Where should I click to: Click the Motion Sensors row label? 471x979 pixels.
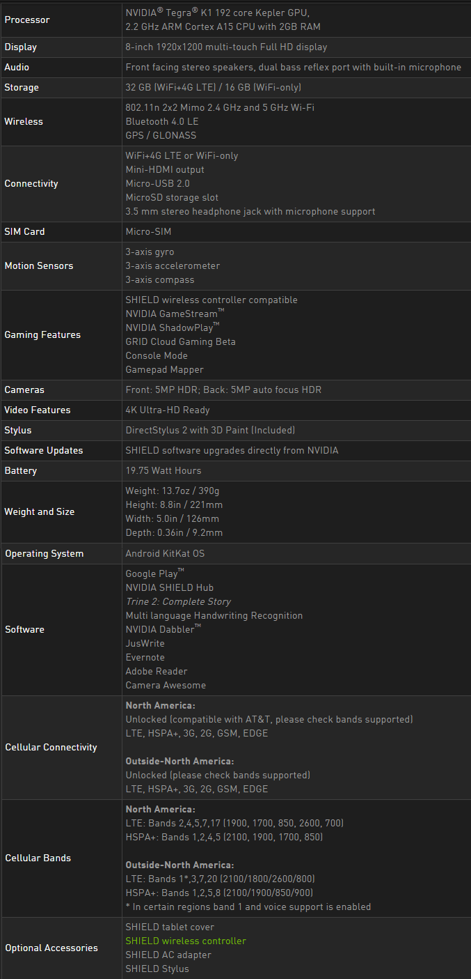[x=39, y=265]
